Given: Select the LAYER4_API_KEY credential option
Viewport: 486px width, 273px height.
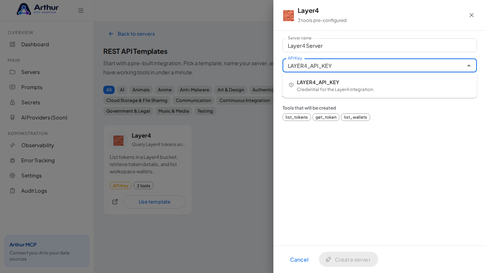Looking at the screenshot, I should pos(380,85).
